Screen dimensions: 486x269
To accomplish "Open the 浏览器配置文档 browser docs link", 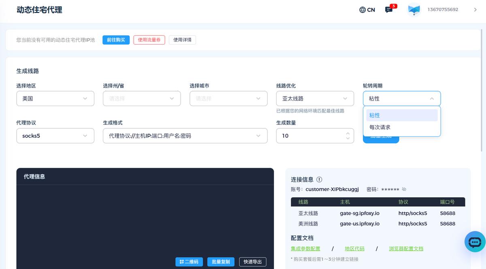I will coord(406,249).
